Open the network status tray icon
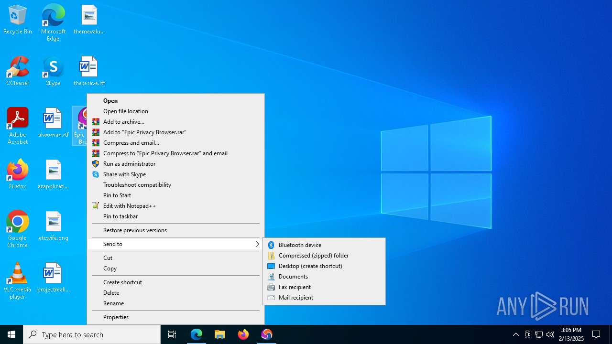The height and width of the screenshot is (344, 612). (x=539, y=334)
